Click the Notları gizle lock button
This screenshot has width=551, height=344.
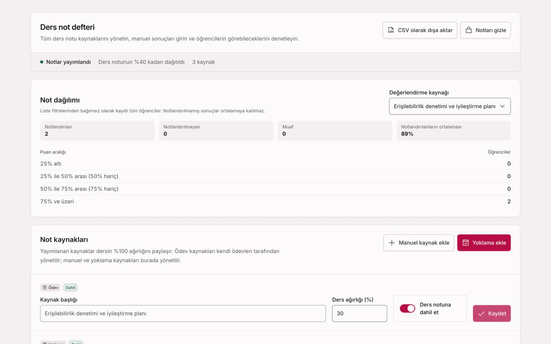click(485, 30)
